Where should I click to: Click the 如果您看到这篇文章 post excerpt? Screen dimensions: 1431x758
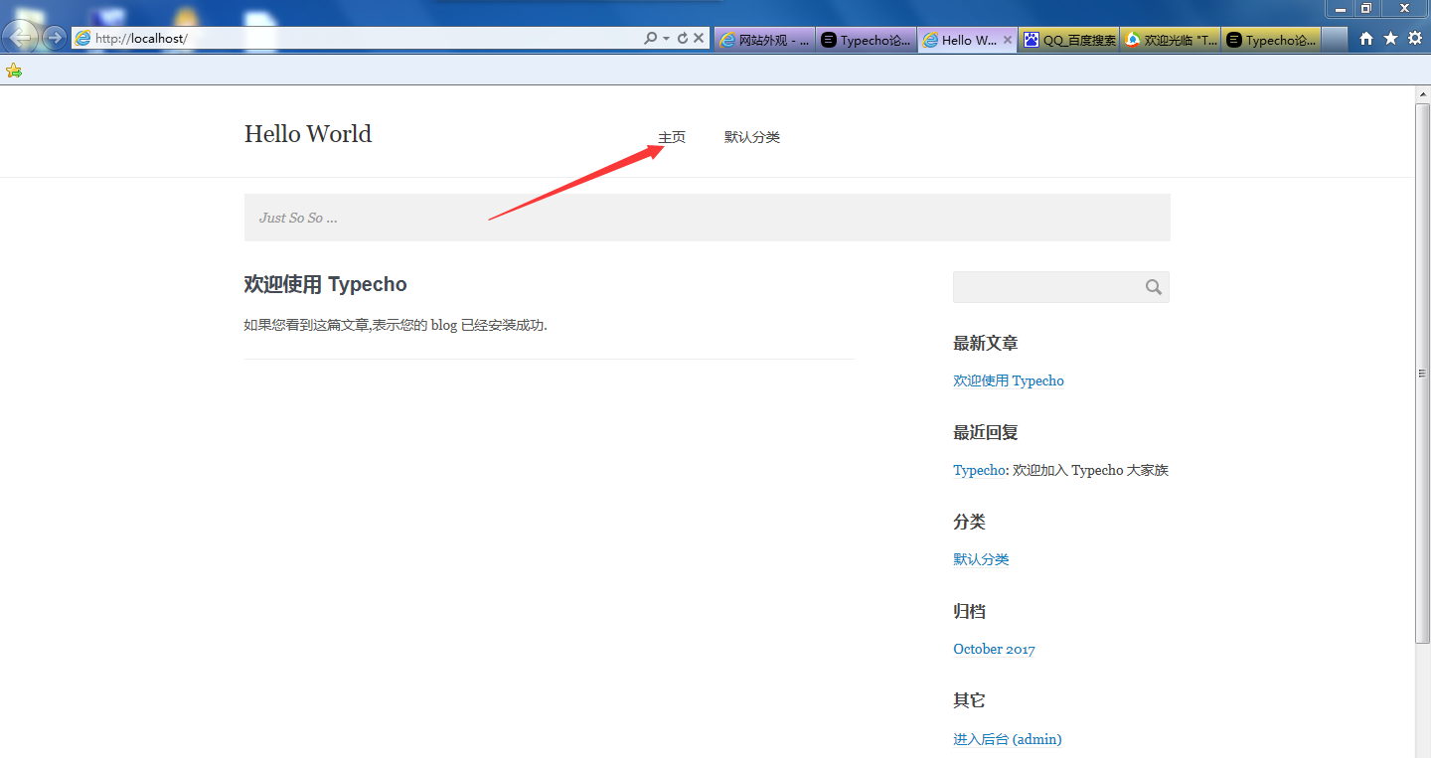[396, 325]
